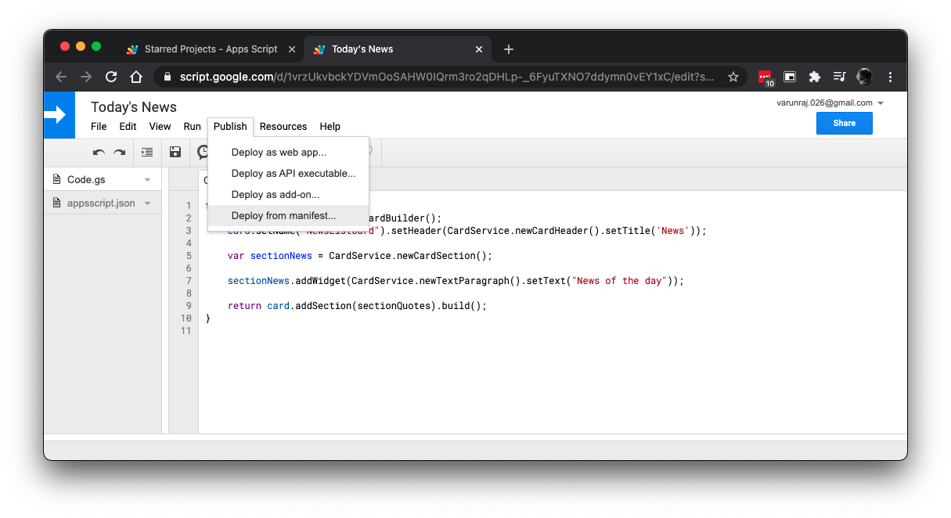Viewport: 951px width, 518px height.
Task: Save the script with the floppy disk icon
Action: click(x=175, y=153)
